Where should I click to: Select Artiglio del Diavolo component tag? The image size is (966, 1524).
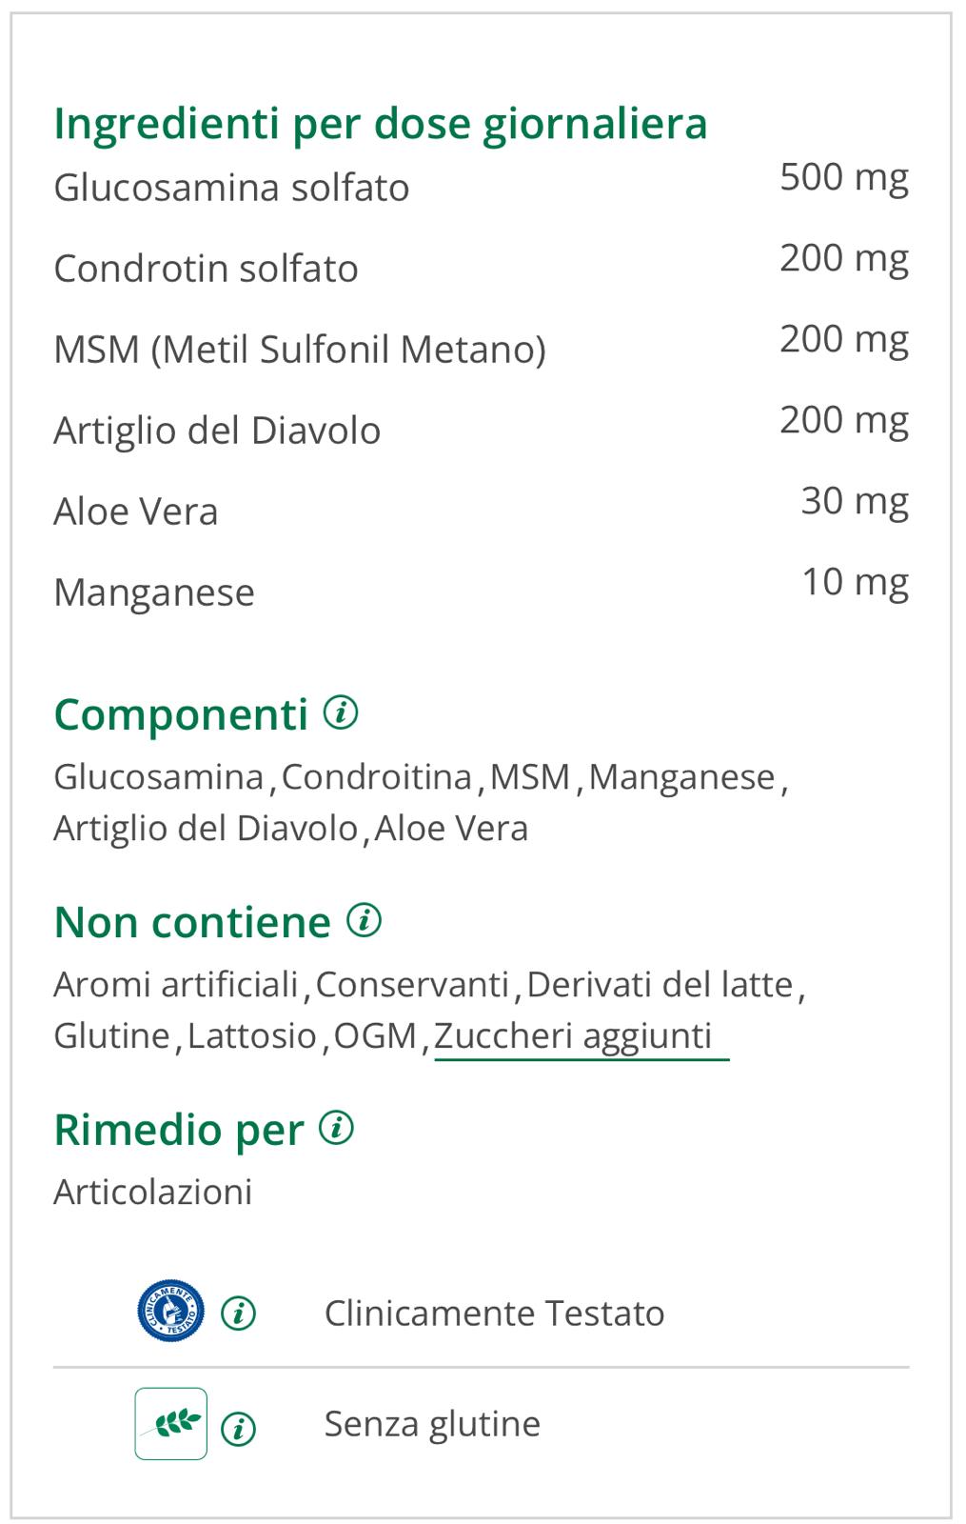(x=205, y=829)
